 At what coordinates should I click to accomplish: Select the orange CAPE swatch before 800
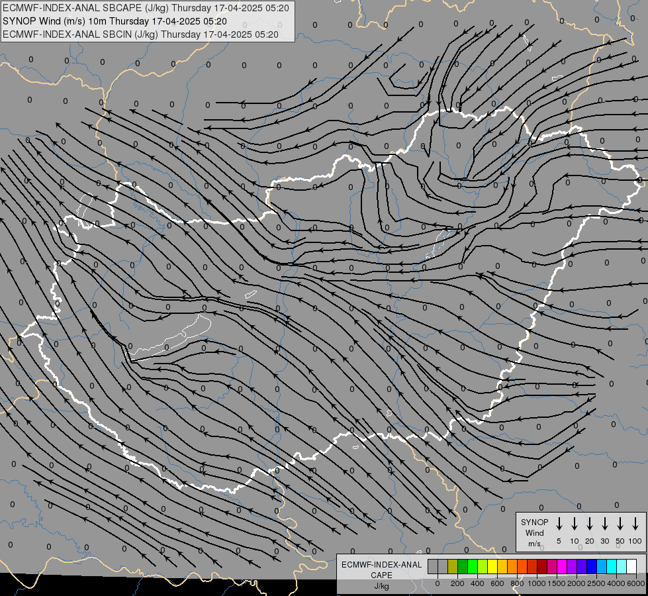[512, 566]
